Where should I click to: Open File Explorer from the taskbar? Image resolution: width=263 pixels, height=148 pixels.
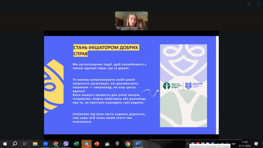click(x=35, y=144)
